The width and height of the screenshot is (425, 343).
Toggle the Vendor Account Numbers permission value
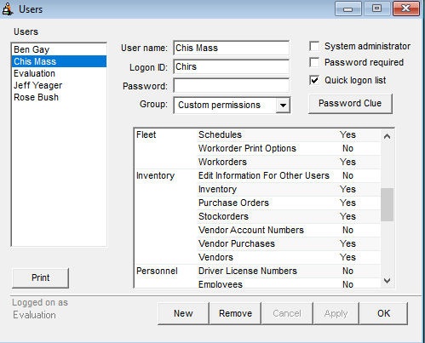347,230
